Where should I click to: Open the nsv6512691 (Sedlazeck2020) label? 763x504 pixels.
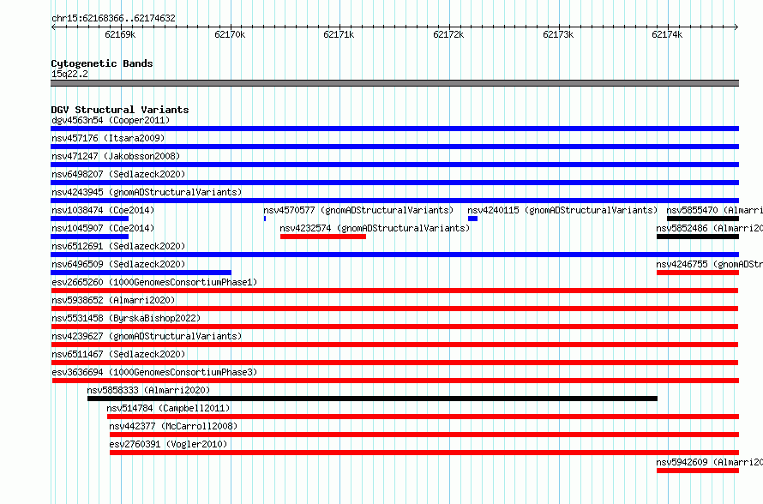coord(118,246)
